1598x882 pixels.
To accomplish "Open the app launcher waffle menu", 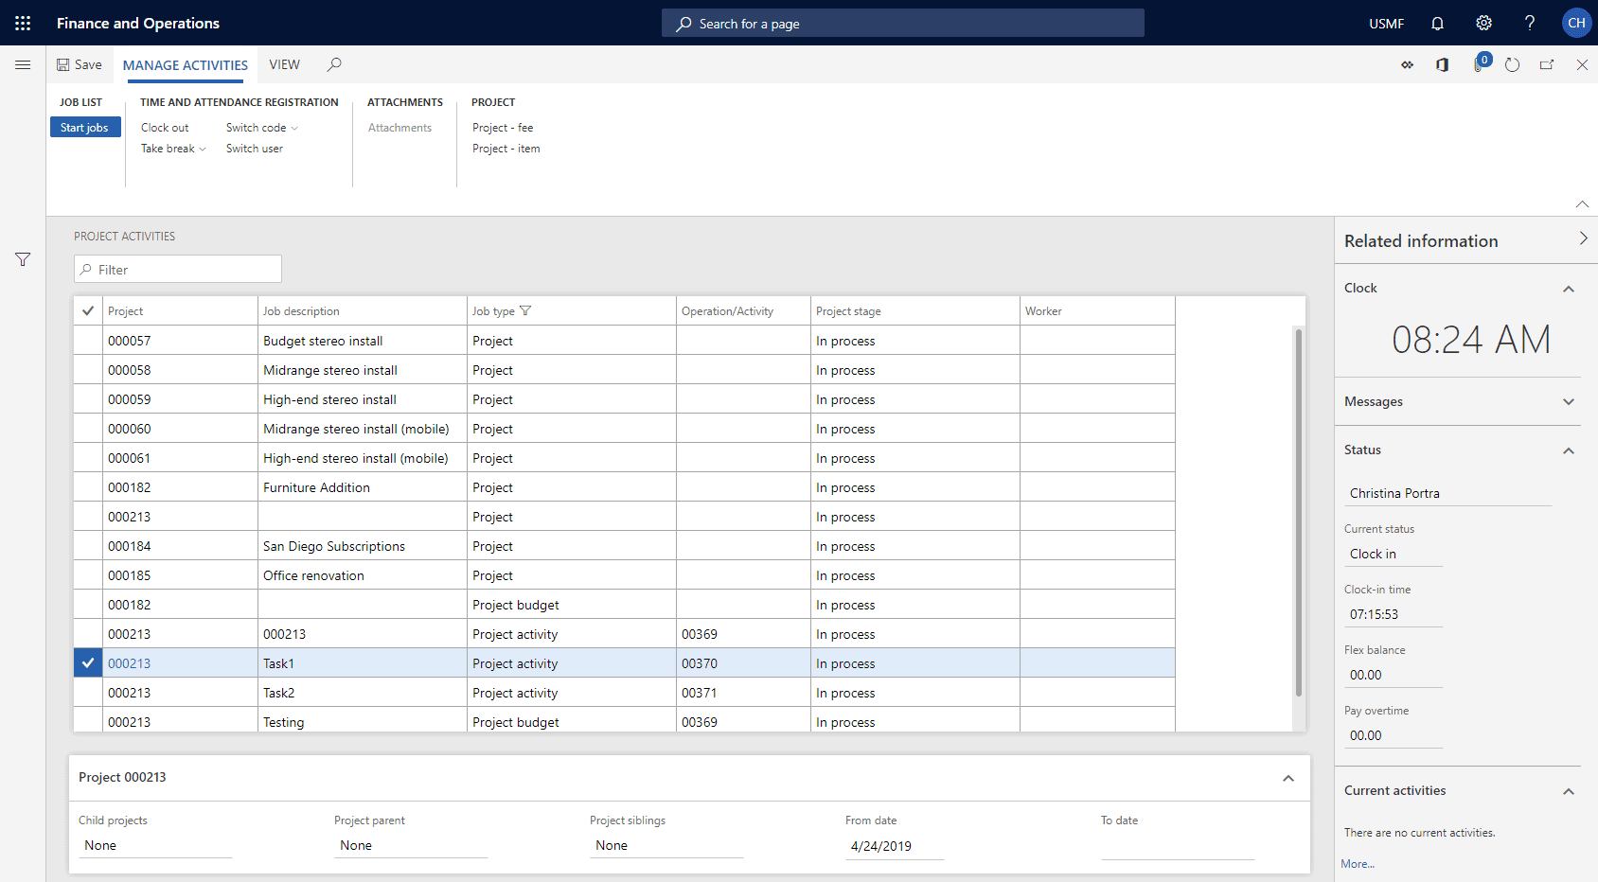I will pos(23,23).
